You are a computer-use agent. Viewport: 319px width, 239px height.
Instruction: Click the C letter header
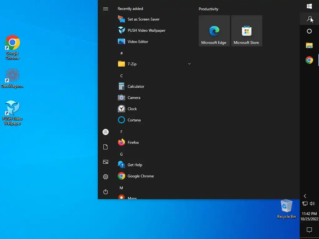[x=121, y=76]
